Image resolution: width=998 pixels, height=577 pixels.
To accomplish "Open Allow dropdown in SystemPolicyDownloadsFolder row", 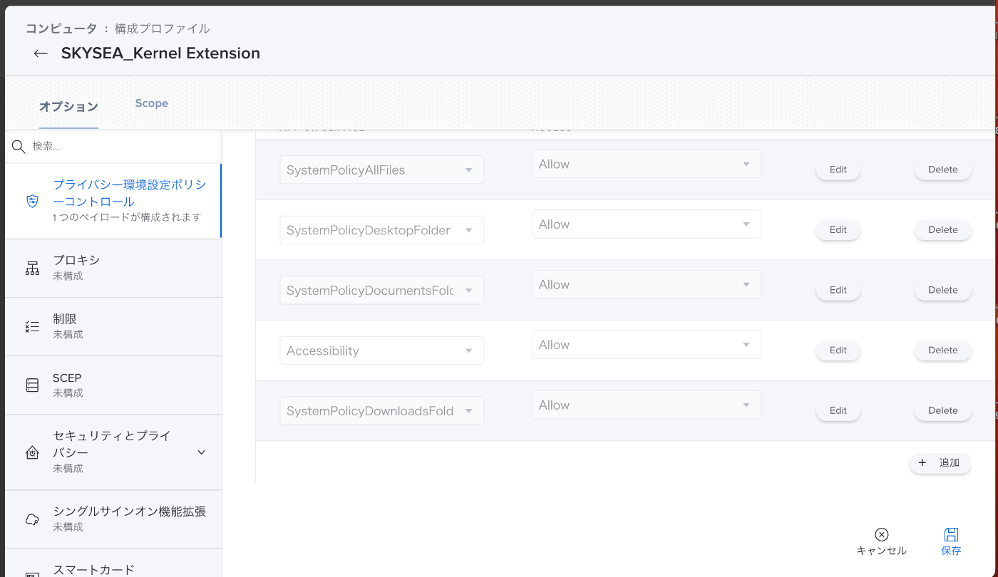I will 647,405.
